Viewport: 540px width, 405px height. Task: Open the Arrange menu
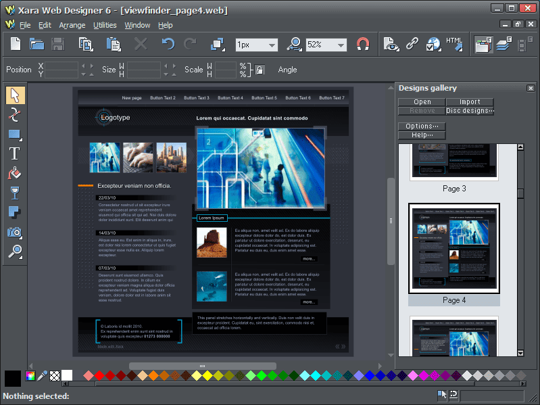[72, 25]
